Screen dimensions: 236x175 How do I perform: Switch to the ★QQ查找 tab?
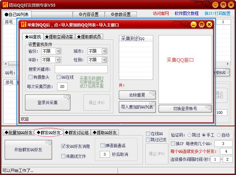click(x=33, y=37)
